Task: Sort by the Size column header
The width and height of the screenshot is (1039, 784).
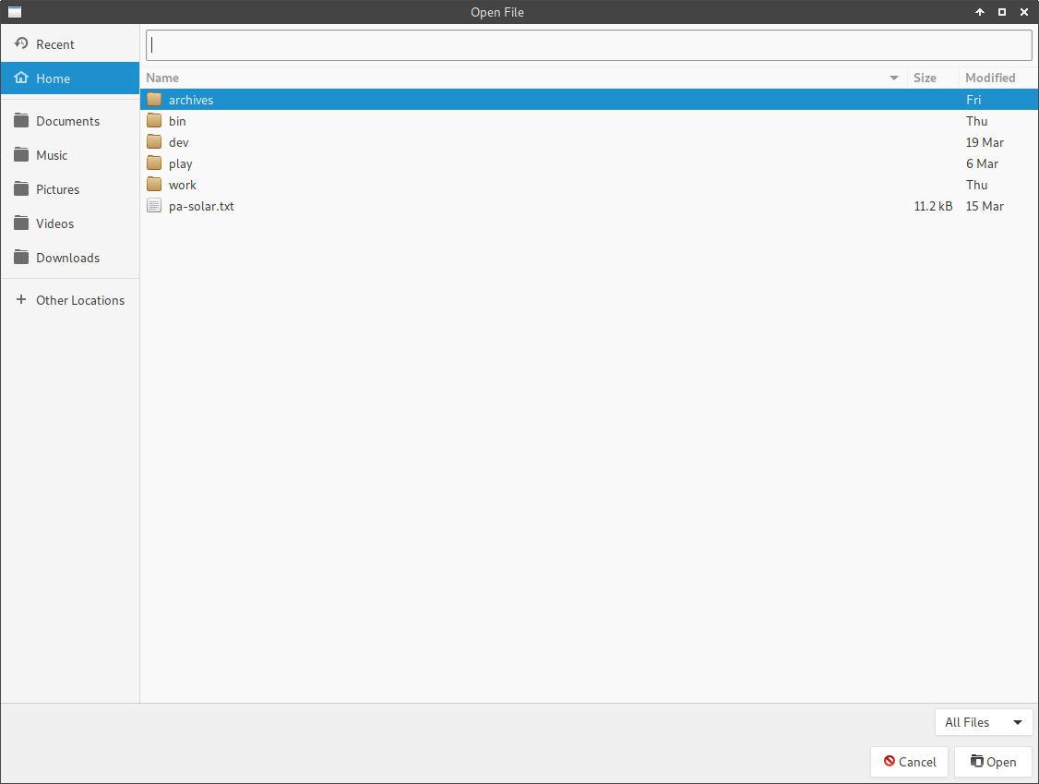Action: tap(925, 78)
